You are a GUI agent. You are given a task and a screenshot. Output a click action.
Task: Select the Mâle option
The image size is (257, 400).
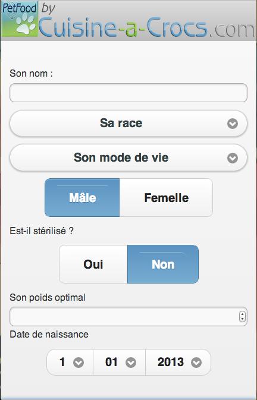82,198
